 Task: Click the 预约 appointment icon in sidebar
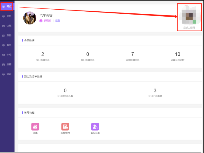coord(4,36)
